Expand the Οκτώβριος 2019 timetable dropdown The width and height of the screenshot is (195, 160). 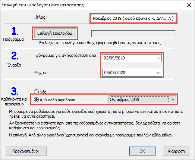point(173,99)
